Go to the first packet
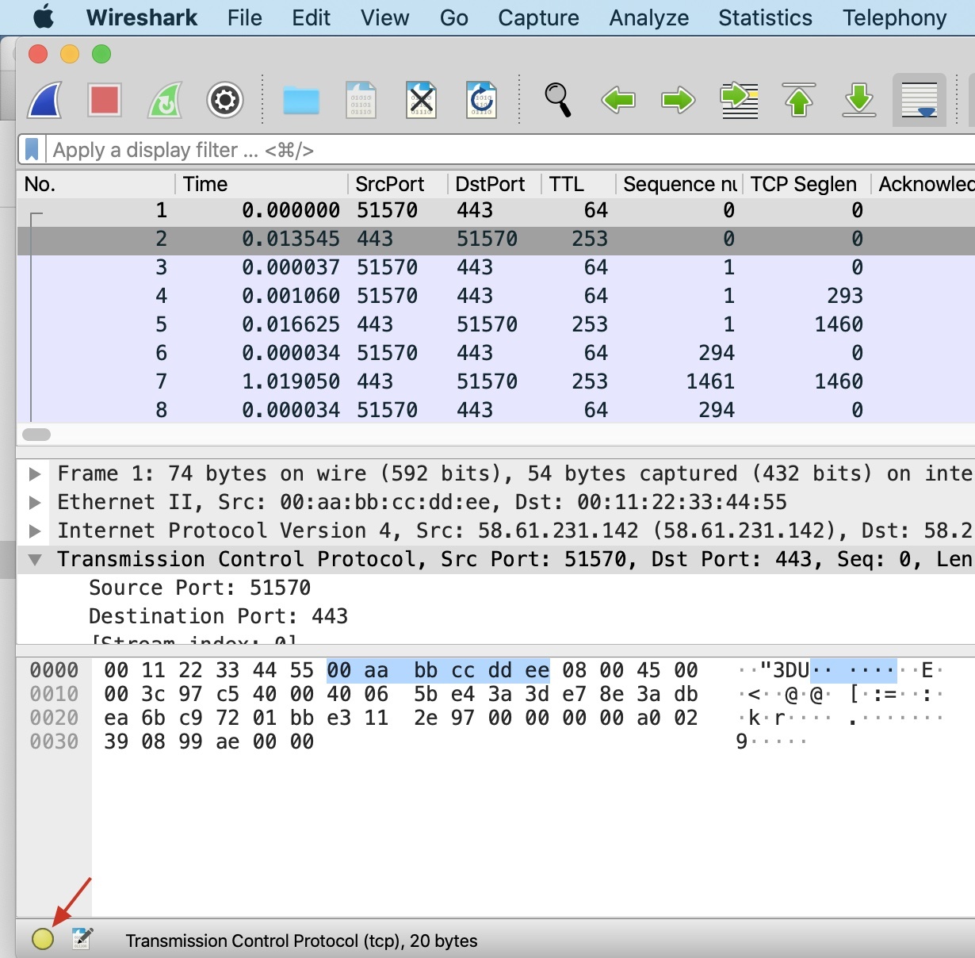Screen dimensions: 975x958 tap(799, 101)
